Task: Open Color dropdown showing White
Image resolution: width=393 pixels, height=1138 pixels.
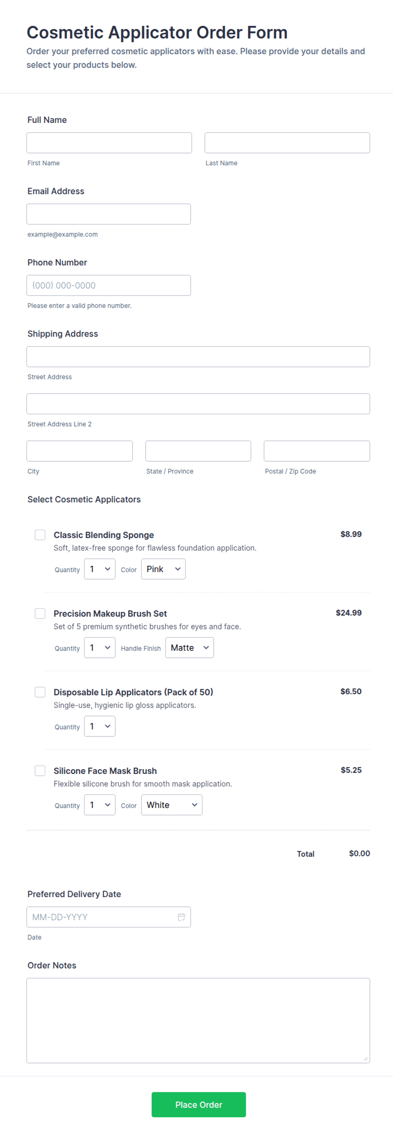Action: [x=172, y=805]
